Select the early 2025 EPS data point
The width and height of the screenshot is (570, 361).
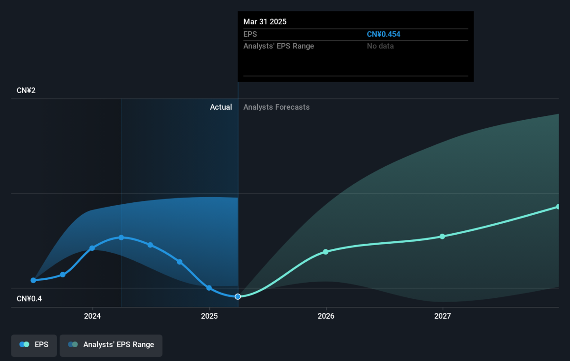click(209, 288)
